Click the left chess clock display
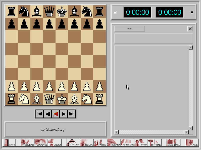Viewport: 201px width, 150px height. pyautogui.click(x=137, y=12)
